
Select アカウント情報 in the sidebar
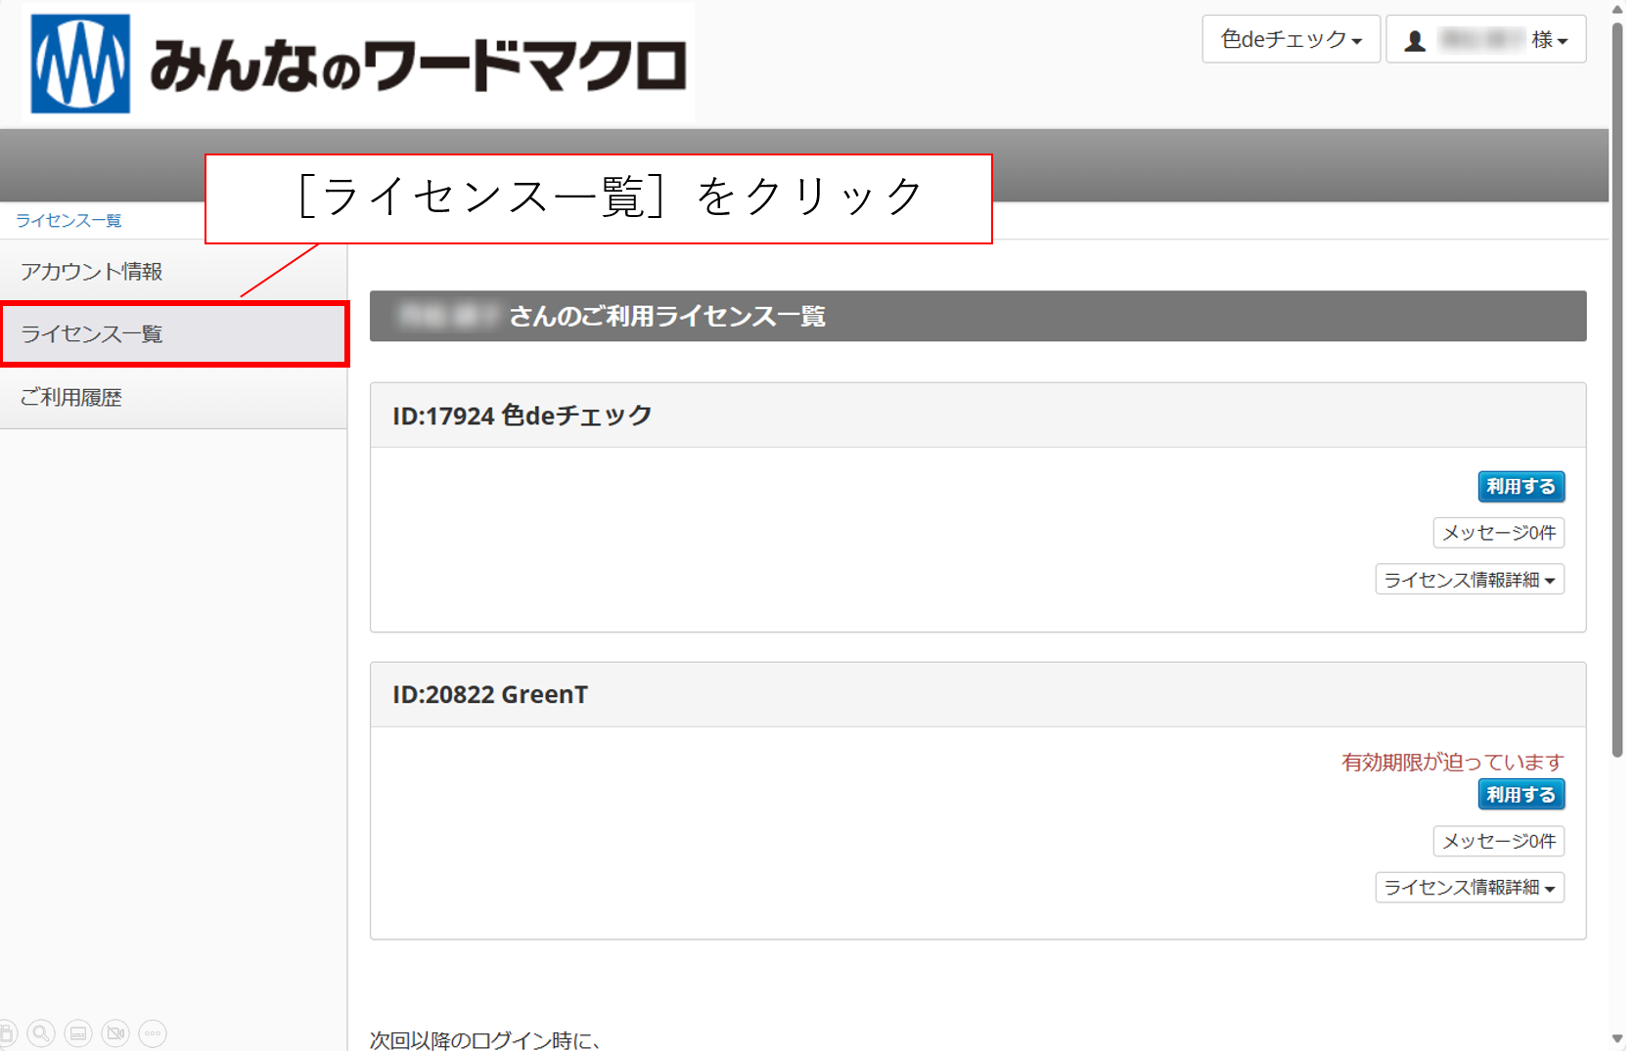click(92, 272)
